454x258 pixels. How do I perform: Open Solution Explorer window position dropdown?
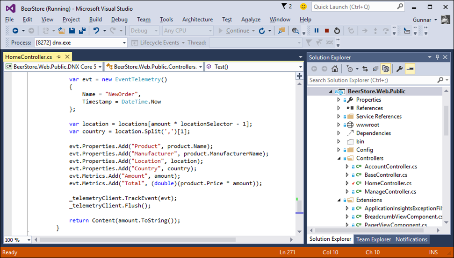(x=430, y=57)
